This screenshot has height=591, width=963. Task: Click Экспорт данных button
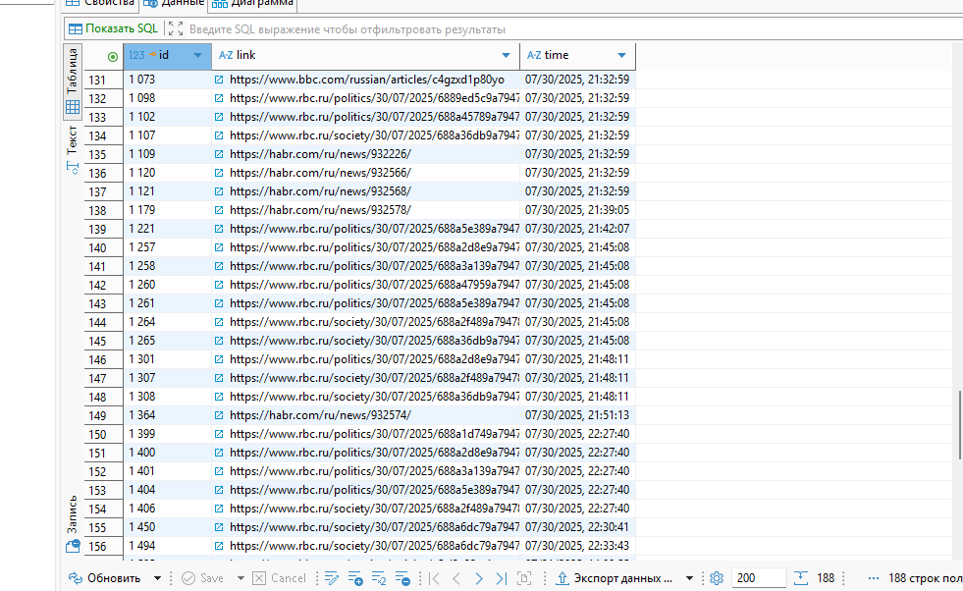(615, 578)
